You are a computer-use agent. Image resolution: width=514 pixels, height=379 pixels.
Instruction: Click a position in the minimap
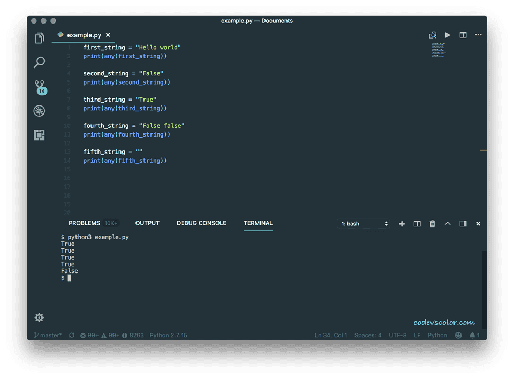(438, 51)
